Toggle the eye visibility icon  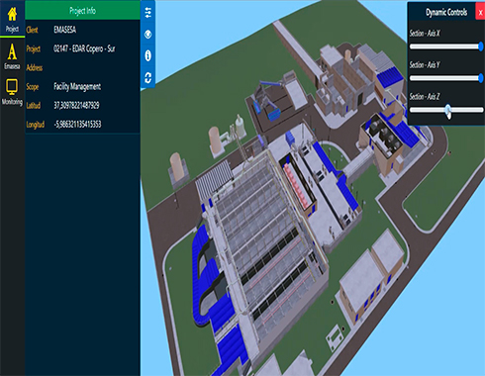(x=147, y=34)
